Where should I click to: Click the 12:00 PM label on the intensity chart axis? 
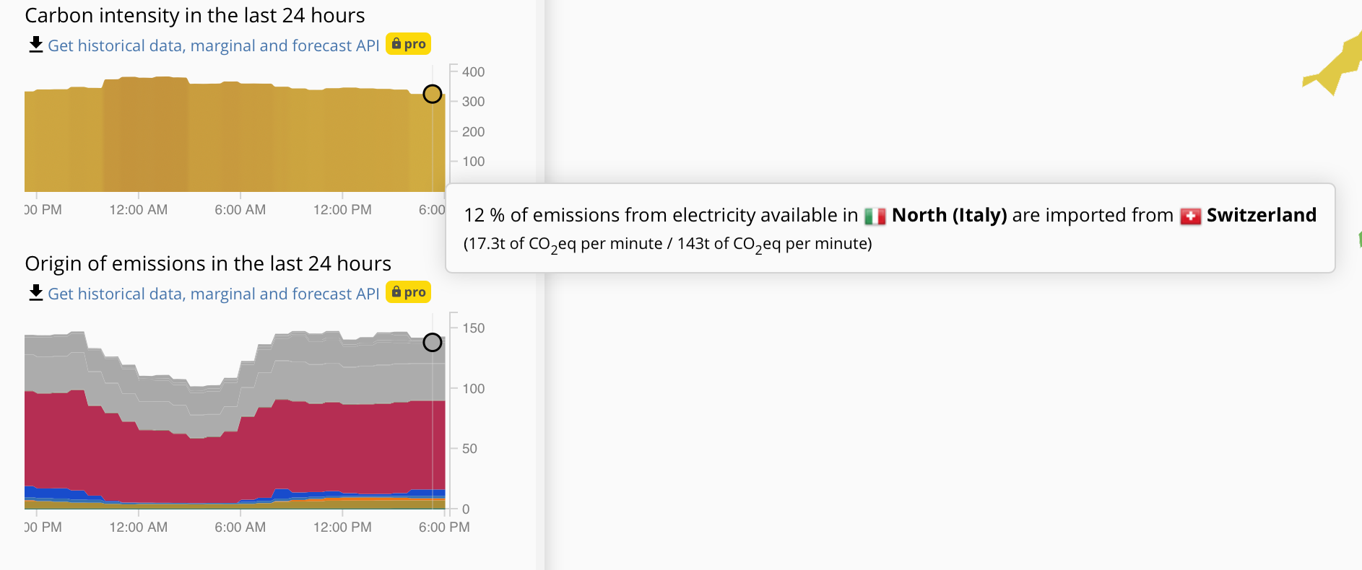pos(342,209)
